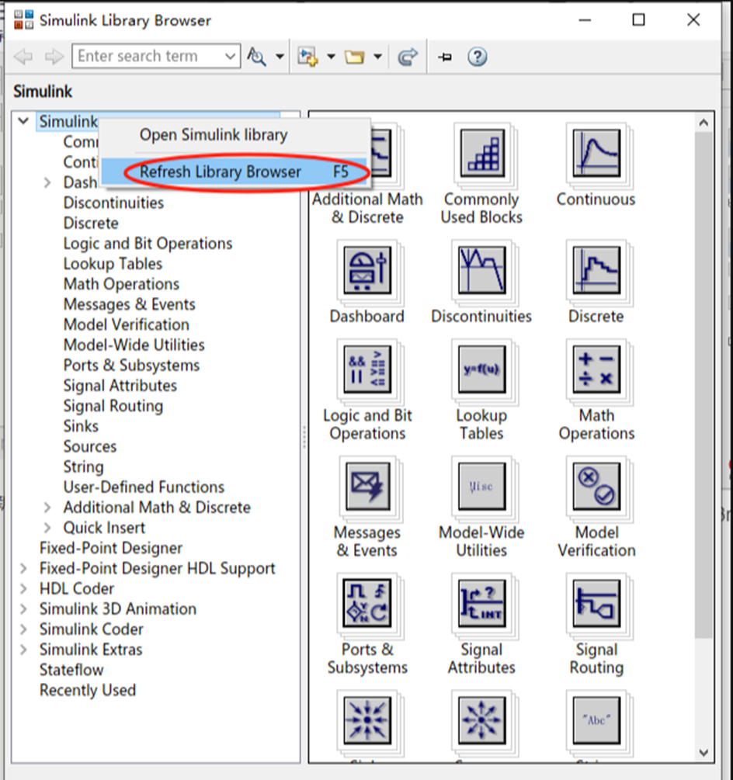733x780 pixels.
Task: Select Sources in the tree
Action: 90,447
